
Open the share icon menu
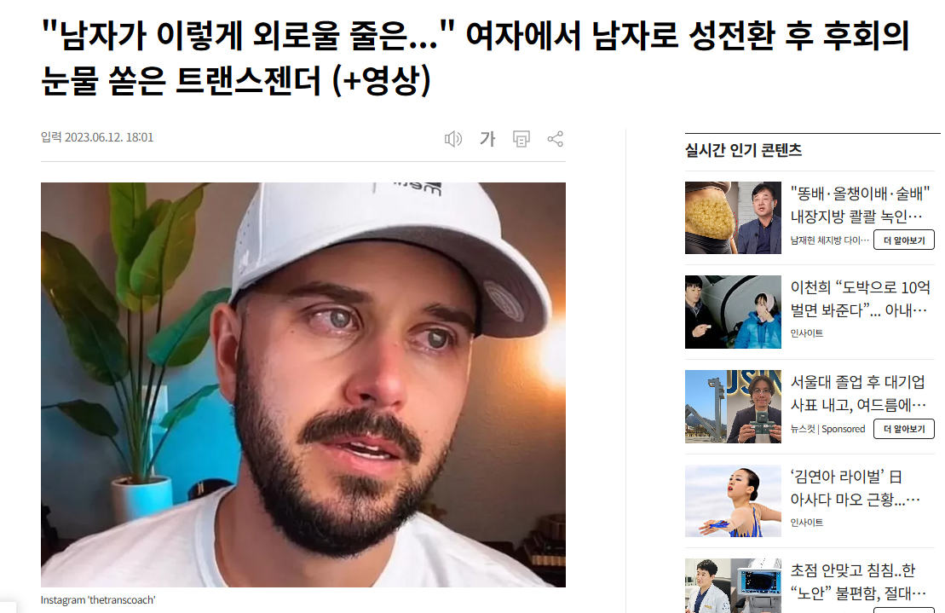point(555,139)
